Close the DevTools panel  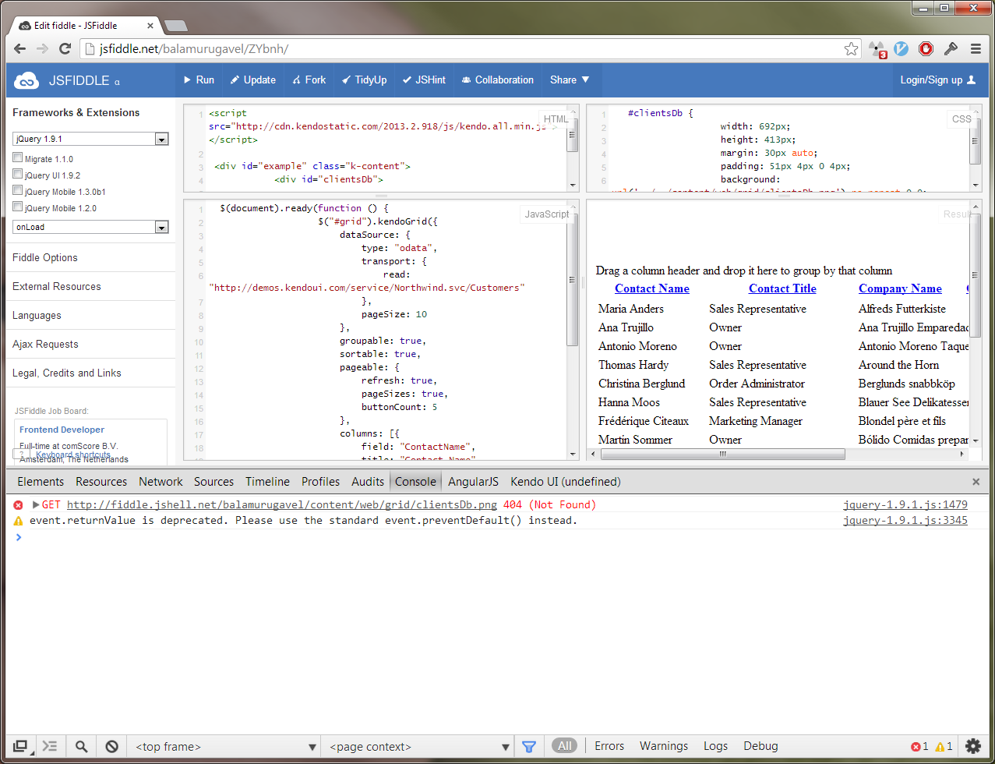coord(976,482)
